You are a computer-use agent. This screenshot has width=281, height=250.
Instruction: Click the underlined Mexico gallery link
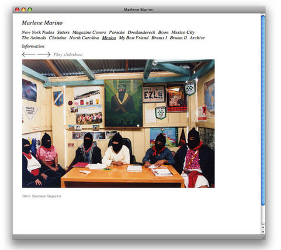109,37
